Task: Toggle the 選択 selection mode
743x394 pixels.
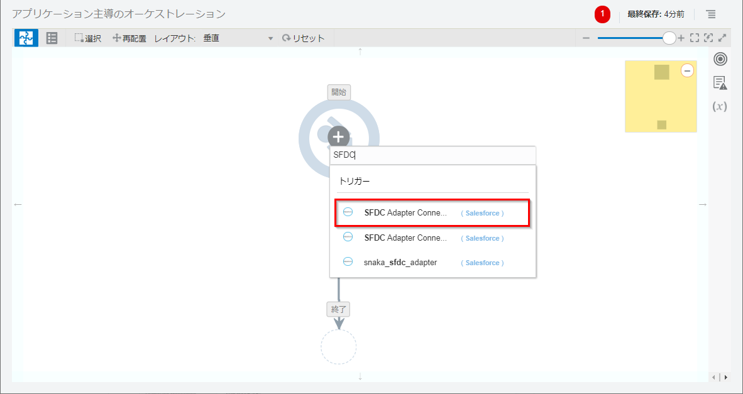Action: pyautogui.click(x=88, y=38)
